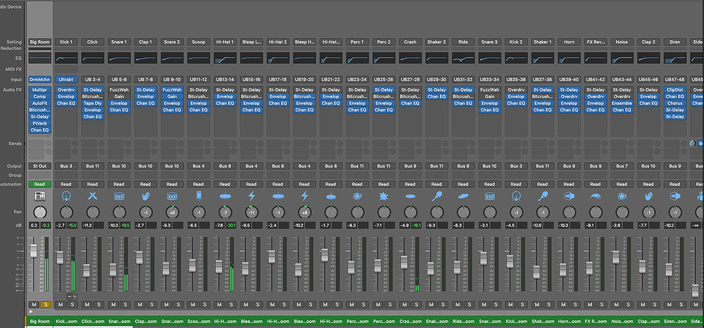Viewport: 704px width, 328px height.
Task: Select the cymbal icon on Hi-Hat 1 channel
Action: [225, 196]
